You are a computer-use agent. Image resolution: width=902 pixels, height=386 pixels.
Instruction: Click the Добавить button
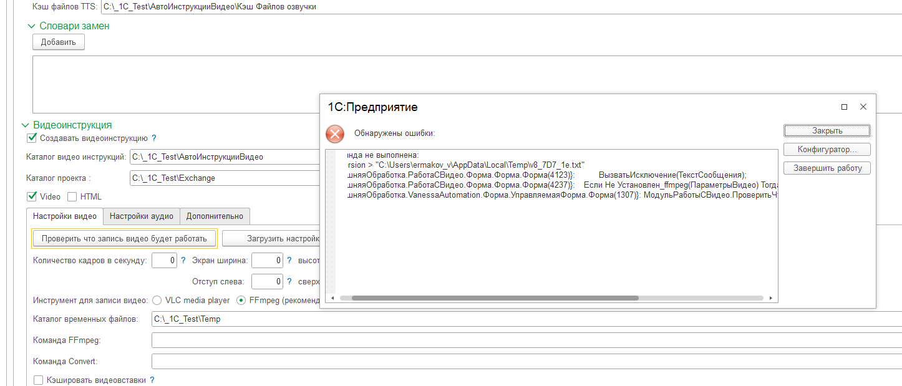(x=59, y=42)
